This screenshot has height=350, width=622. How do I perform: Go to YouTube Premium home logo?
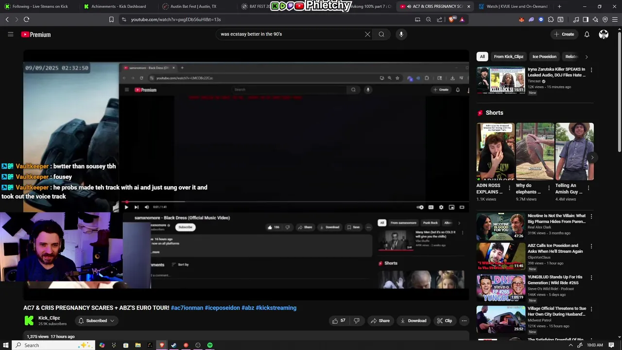pyautogui.click(x=36, y=35)
